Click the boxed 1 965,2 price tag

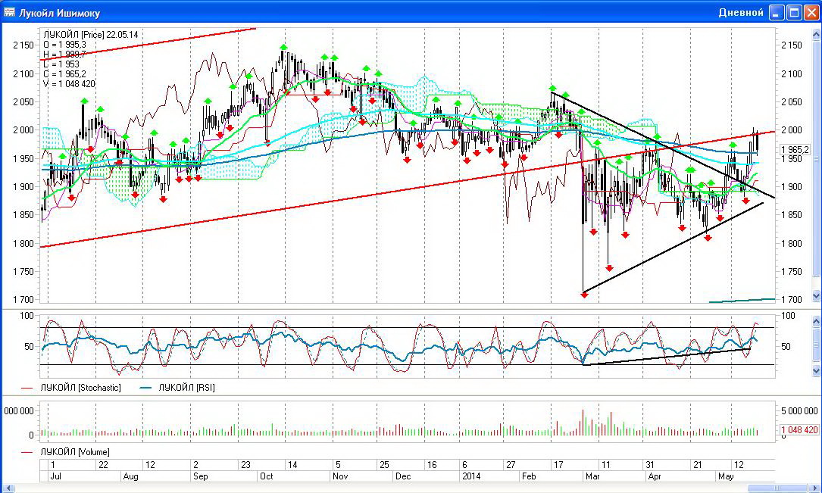click(795, 150)
